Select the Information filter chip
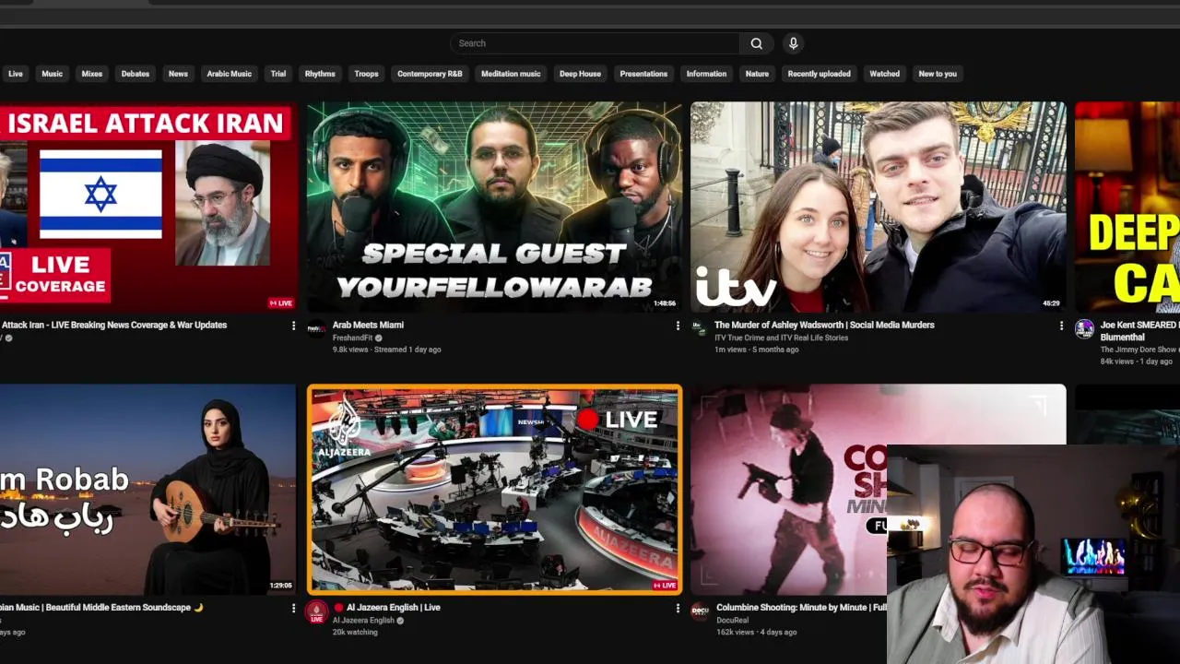This screenshot has width=1180, height=664. (706, 74)
